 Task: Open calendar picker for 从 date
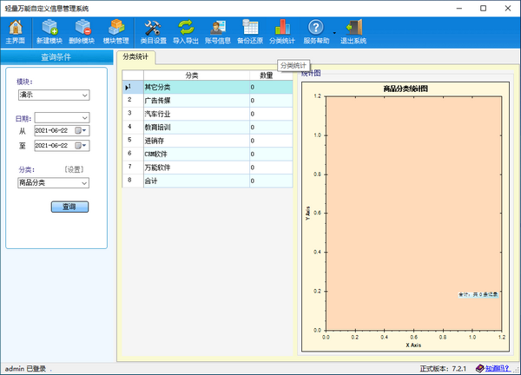click(81, 130)
